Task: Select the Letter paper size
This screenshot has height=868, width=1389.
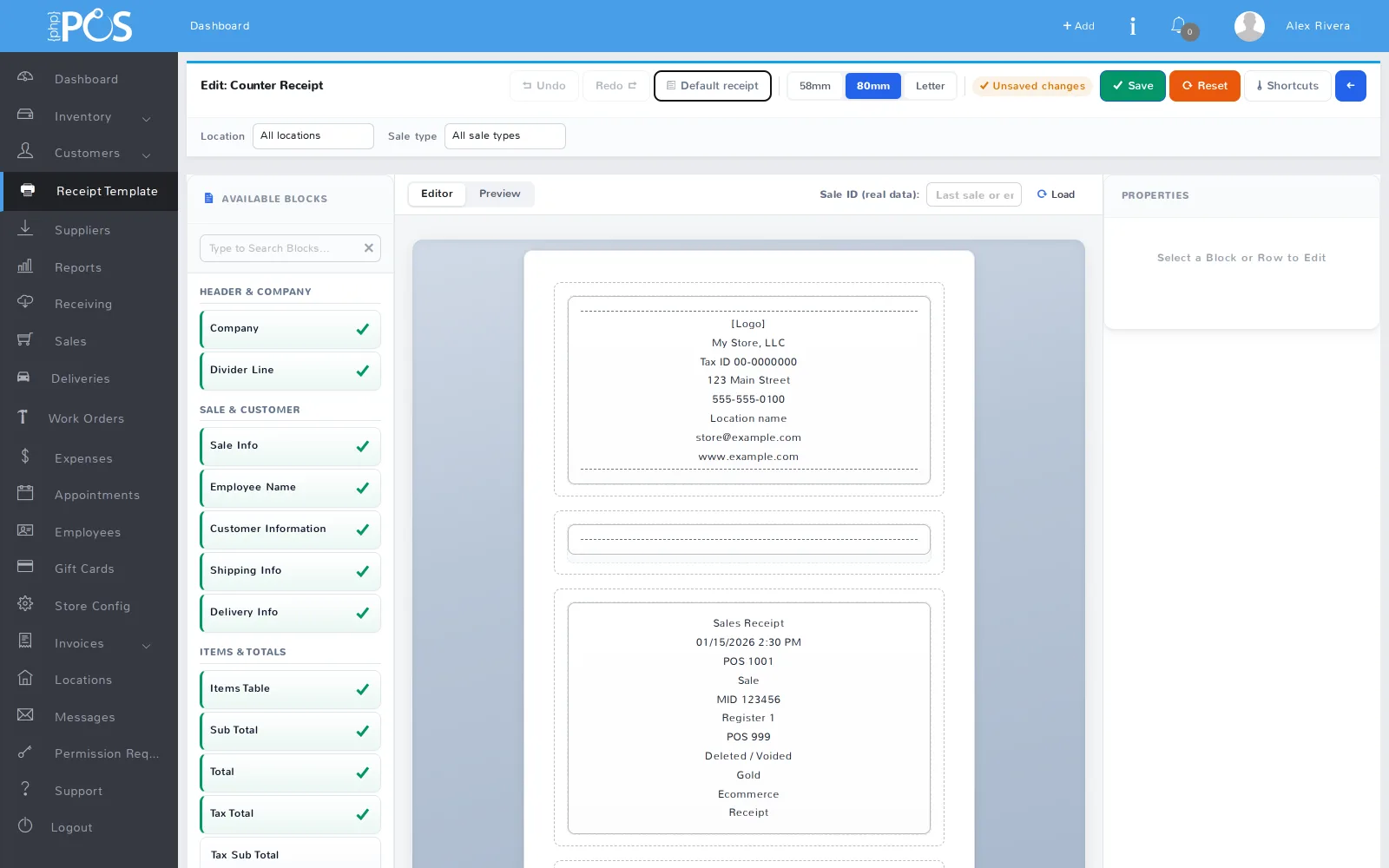Action: [x=930, y=86]
